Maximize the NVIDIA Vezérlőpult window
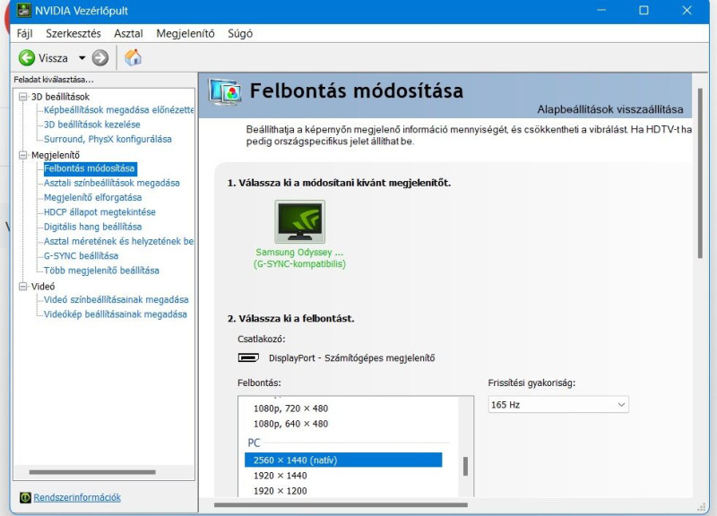 [x=644, y=11]
